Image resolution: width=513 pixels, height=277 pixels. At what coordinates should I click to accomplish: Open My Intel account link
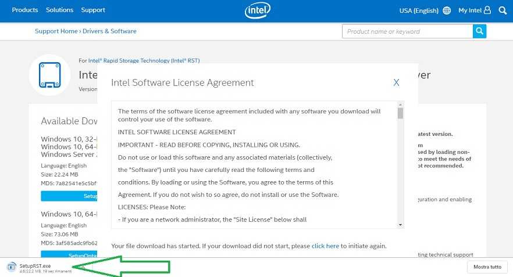pyautogui.click(x=470, y=10)
